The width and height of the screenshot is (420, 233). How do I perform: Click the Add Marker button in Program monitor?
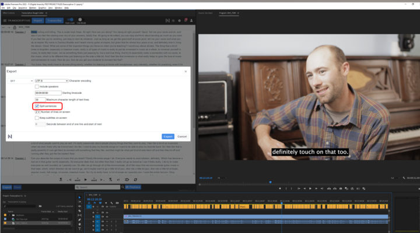(x=280, y=189)
